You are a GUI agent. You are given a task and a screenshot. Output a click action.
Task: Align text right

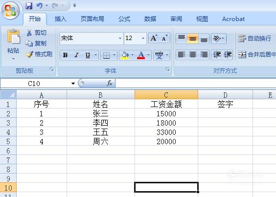[204, 55]
